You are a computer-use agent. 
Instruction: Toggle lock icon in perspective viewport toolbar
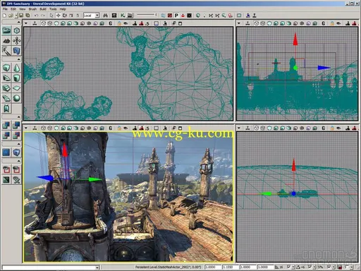click(119, 128)
